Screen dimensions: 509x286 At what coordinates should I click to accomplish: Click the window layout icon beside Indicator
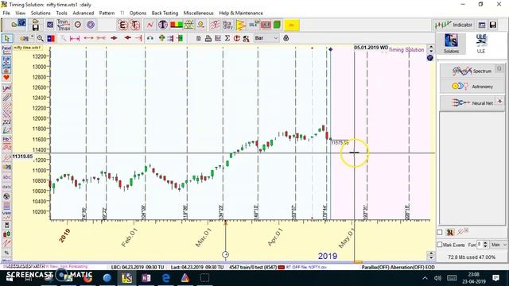482,25
